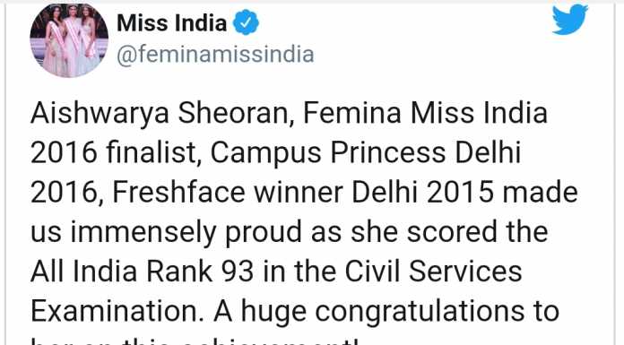The image size is (624, 345).
Task: Select the words 2016 finalist
Action: 114,152
